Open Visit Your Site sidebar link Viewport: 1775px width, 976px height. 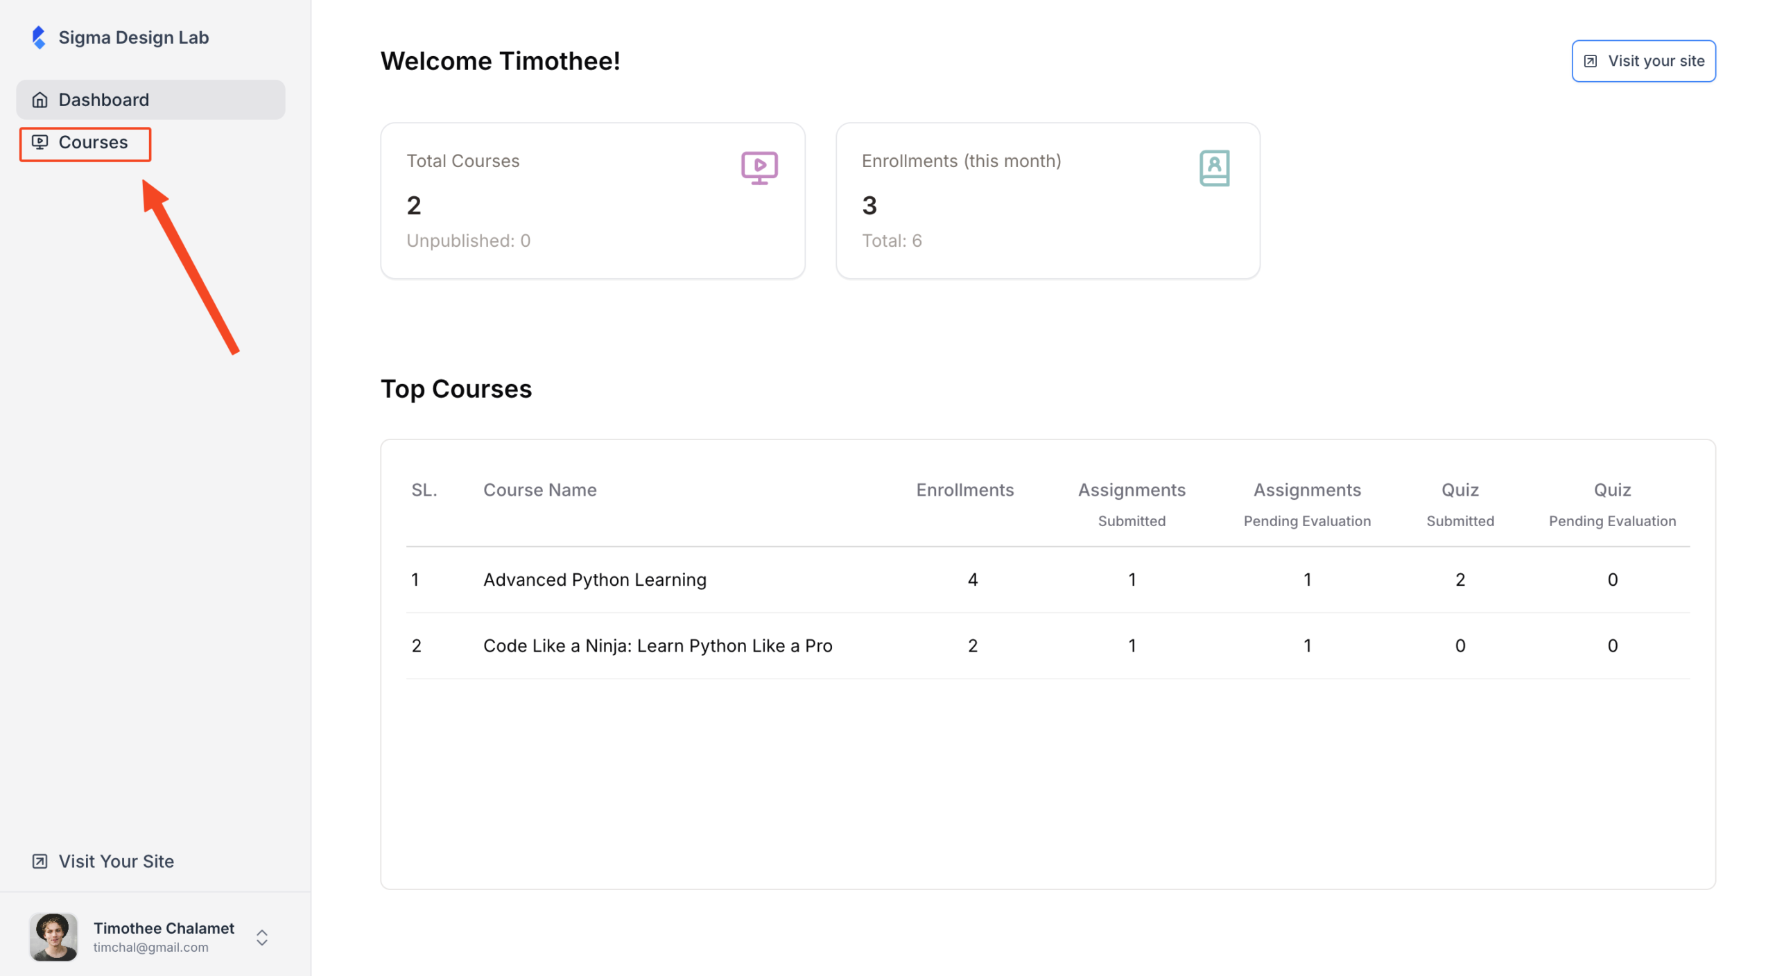point(103,861)
